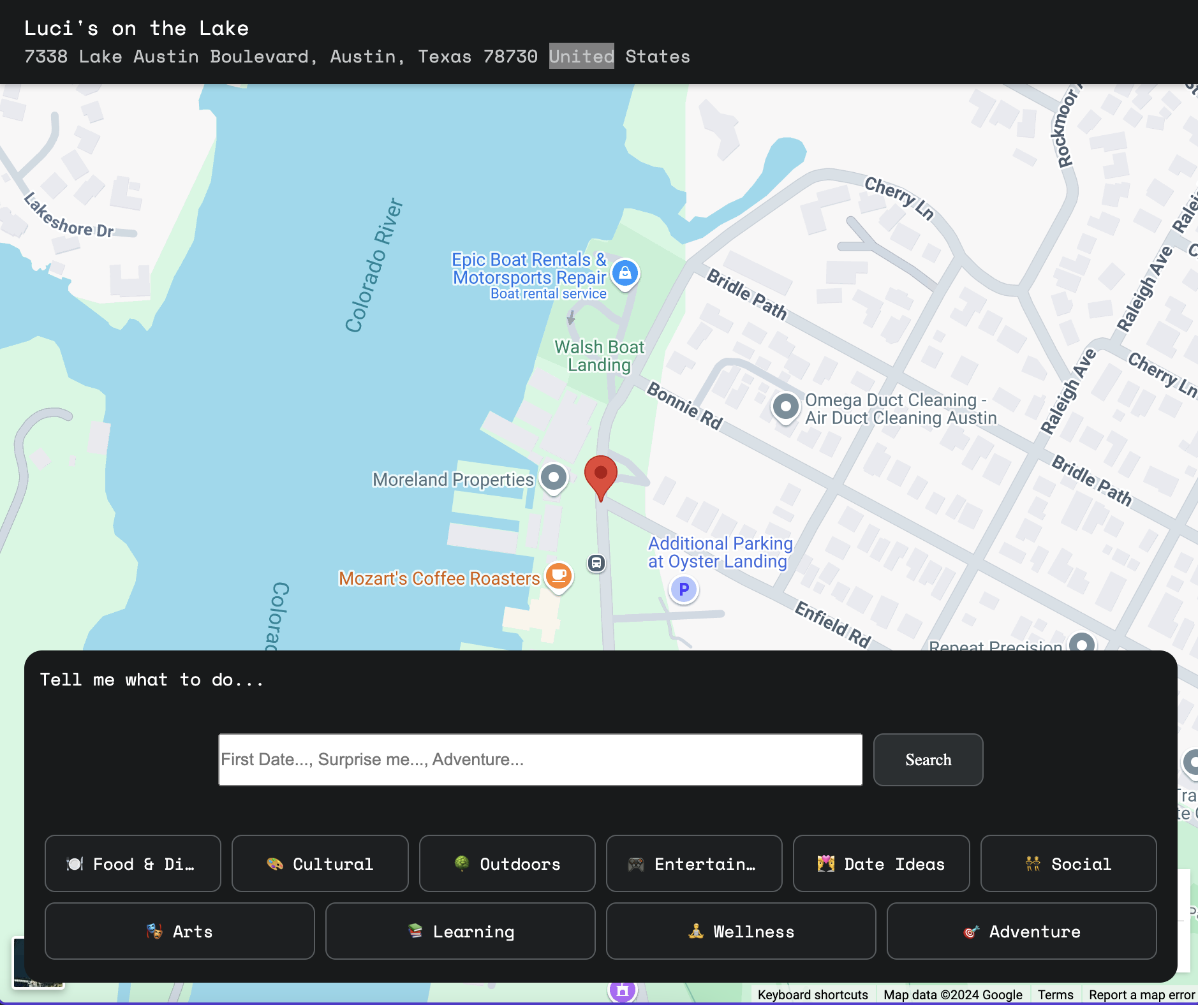Screen dimensions: 1198x1005
Task: Click Mozart's Coffee Roasters cafe icon
Action: click(559, 576)
